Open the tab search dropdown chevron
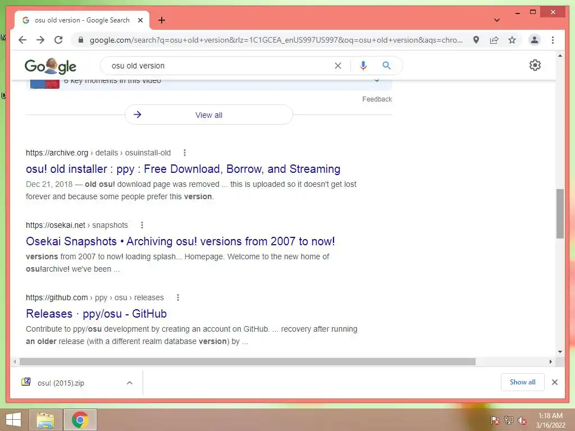The width and height of the screenshot is (575, 431). click(x=496, y=20)
